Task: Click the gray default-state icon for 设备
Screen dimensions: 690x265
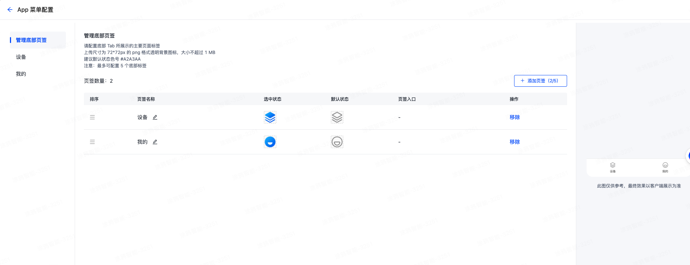Action: click(x=337, y=117)
